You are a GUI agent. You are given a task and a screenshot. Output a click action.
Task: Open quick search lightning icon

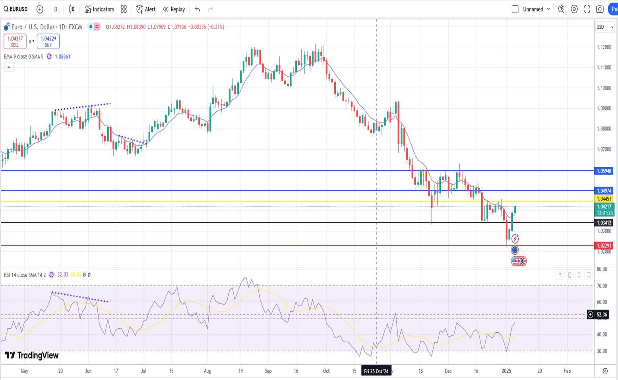point(561,9)
